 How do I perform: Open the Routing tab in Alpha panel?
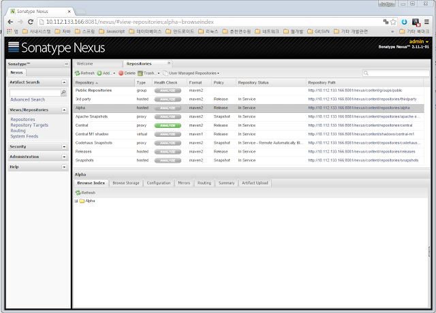point(204,183)
